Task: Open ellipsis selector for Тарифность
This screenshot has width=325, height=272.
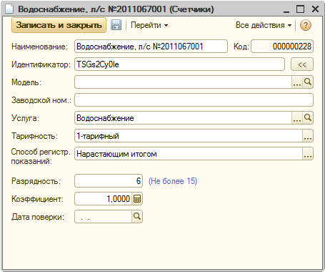Action: [x=308, y=136]
